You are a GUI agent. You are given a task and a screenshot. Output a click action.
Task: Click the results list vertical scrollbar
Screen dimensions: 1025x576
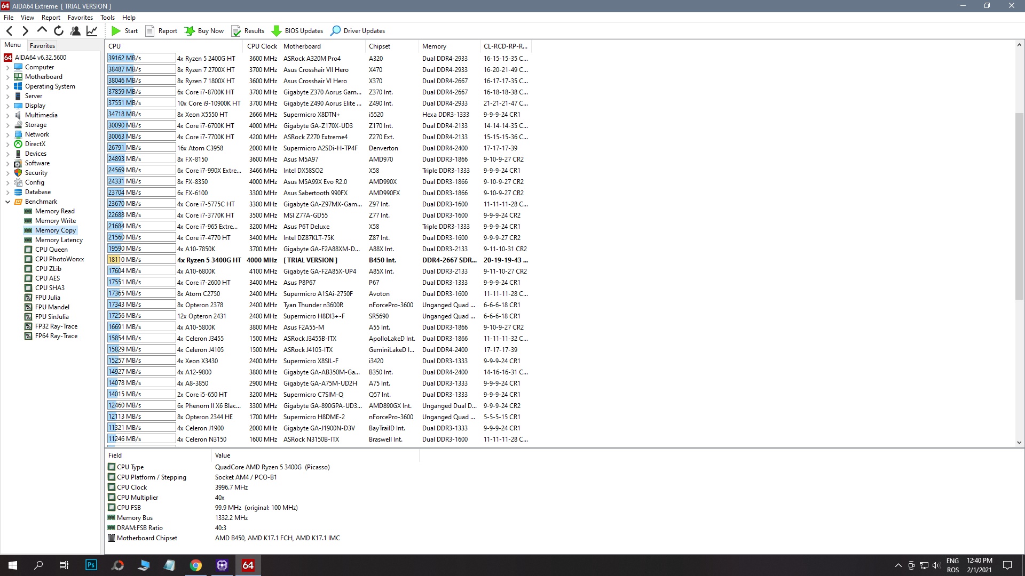pos(1019,207)
